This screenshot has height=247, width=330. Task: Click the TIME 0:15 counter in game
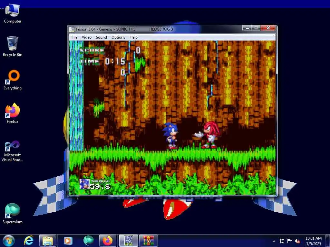click(x=102, y=61)
